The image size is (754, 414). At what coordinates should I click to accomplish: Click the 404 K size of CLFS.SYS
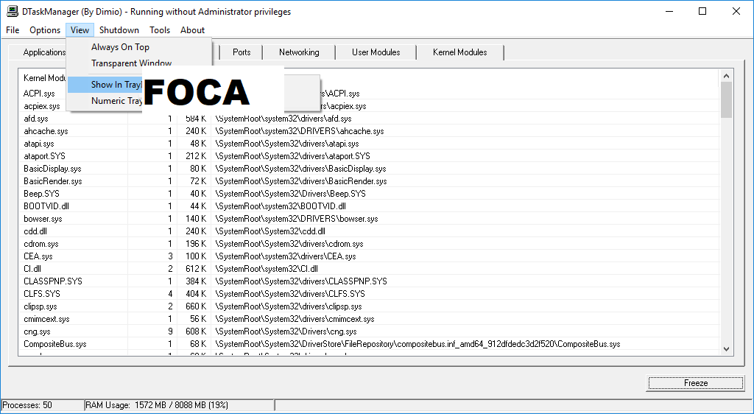tap(196, 293)
